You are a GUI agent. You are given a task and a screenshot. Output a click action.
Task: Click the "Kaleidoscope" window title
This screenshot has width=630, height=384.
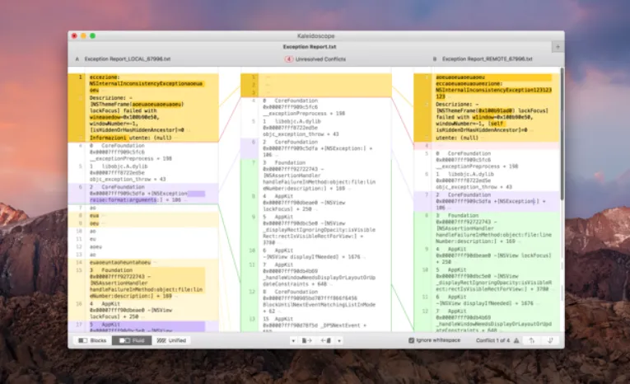315,35
